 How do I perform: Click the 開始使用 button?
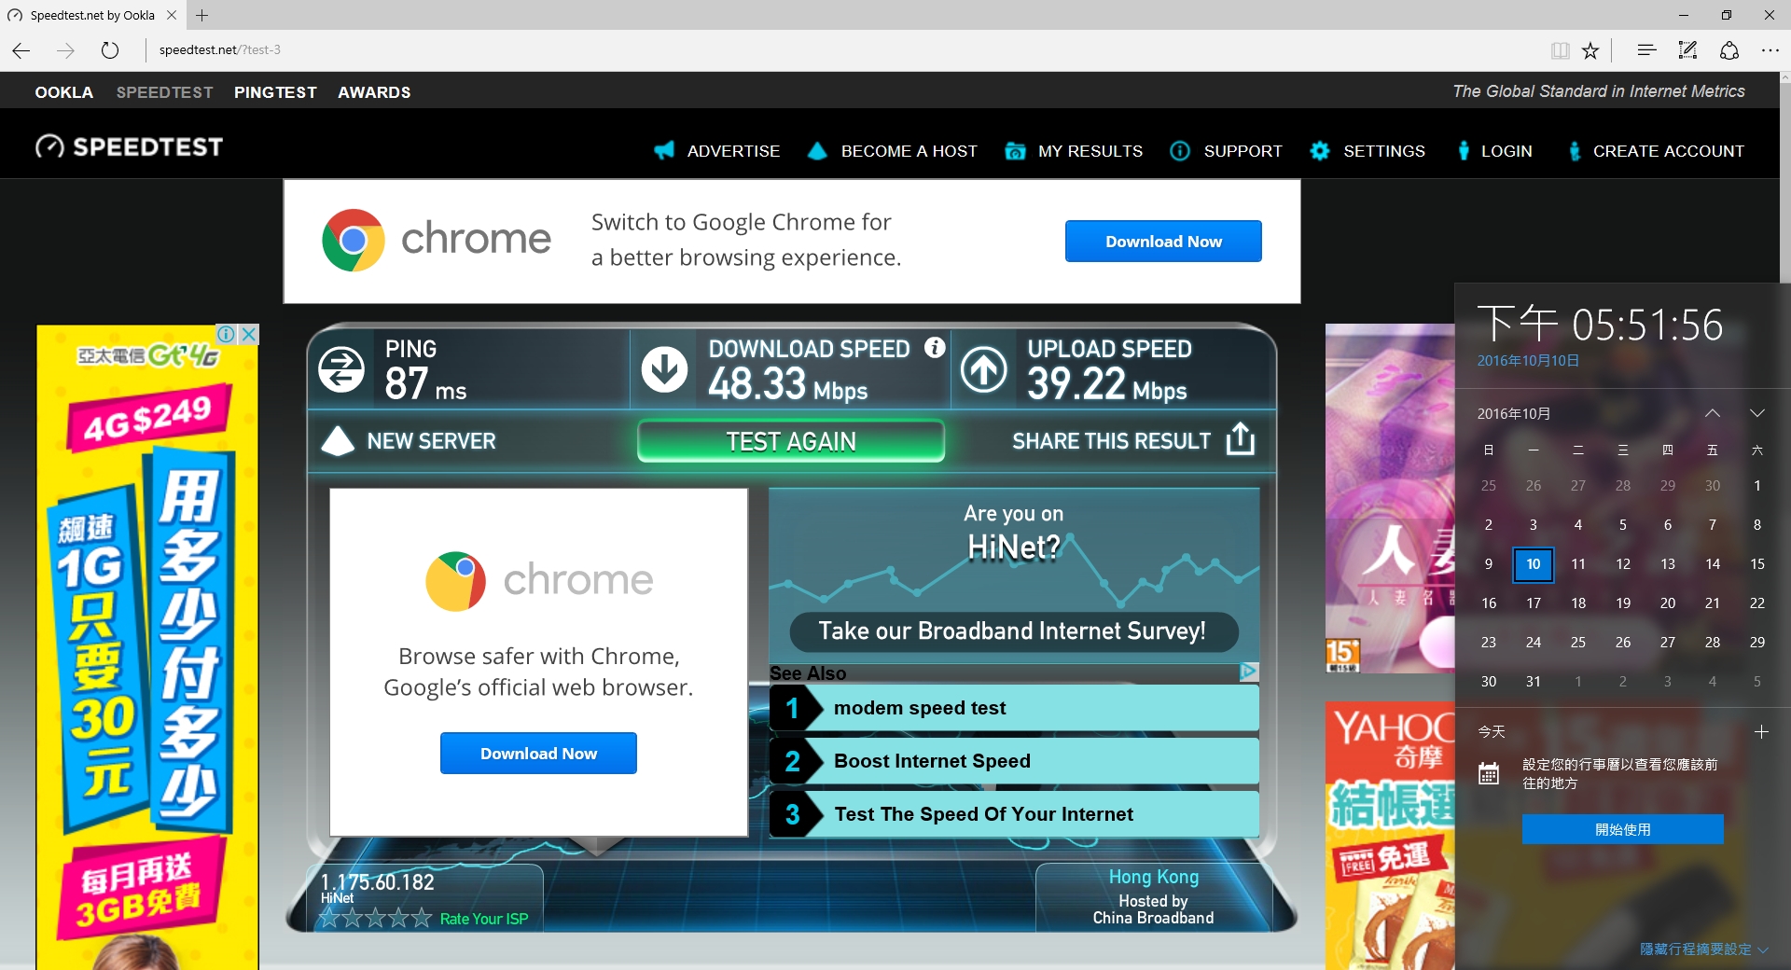click(1622, 829)
